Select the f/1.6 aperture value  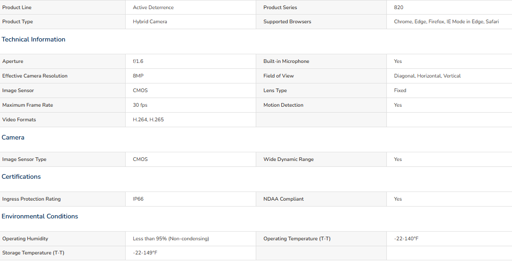coord(138,61)
